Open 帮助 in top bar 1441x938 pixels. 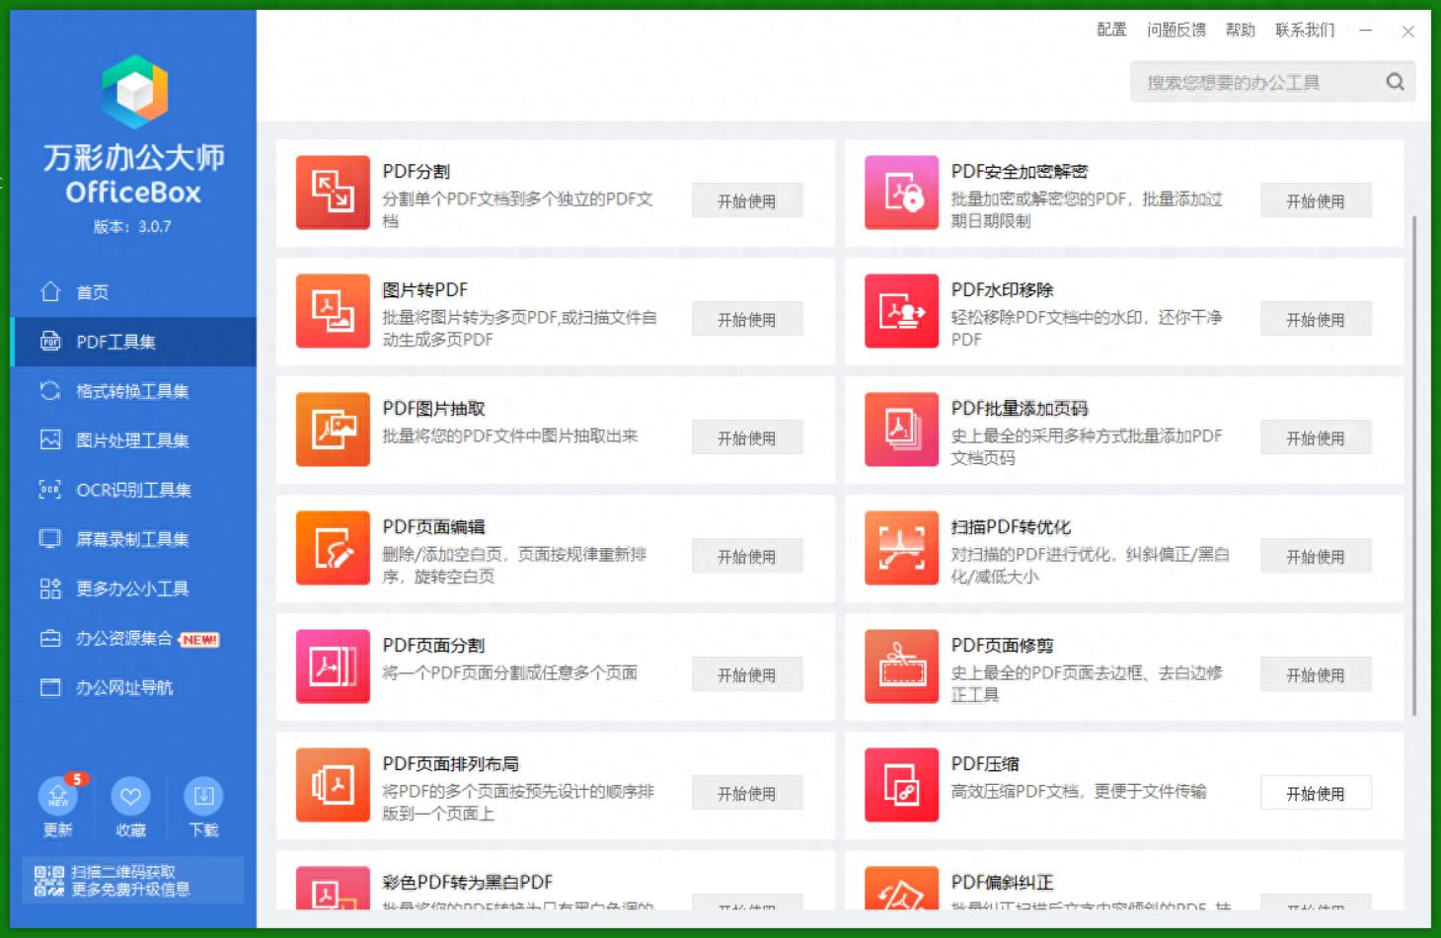click(x=1241, y=30)
